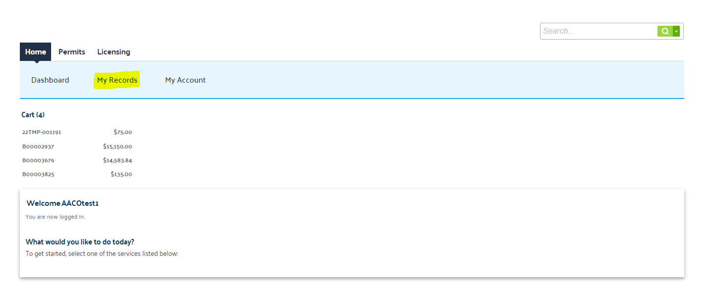The width and height of the screenshot is (717, 287).
Task: Click the Cart (4) heading
Action: [x=33, y=115]
